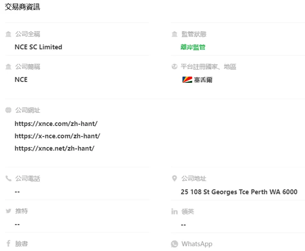Click the Twitter bird icon

point(8,211)
